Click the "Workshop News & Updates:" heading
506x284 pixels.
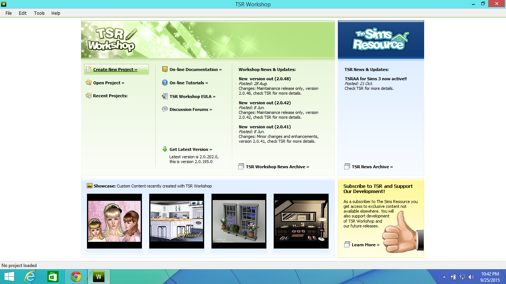point(267,70)
